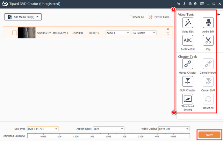Click the Cancel Split icon
Viewport: 223px width, 141px height.
[208, 81]
